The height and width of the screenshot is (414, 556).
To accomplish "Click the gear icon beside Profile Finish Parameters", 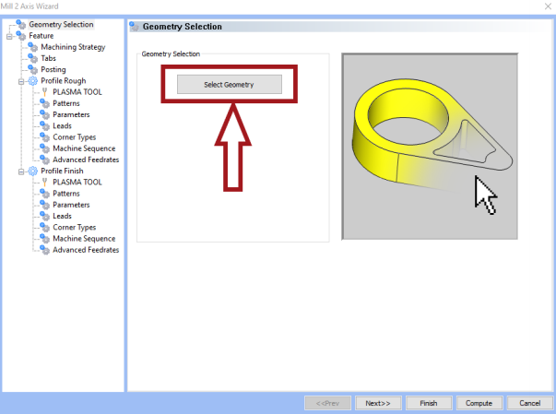I will point(44,205).
